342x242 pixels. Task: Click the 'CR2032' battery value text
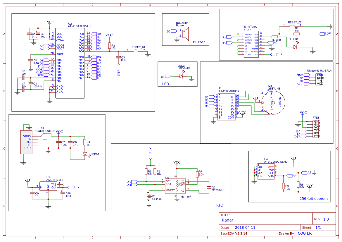[157, 199]
